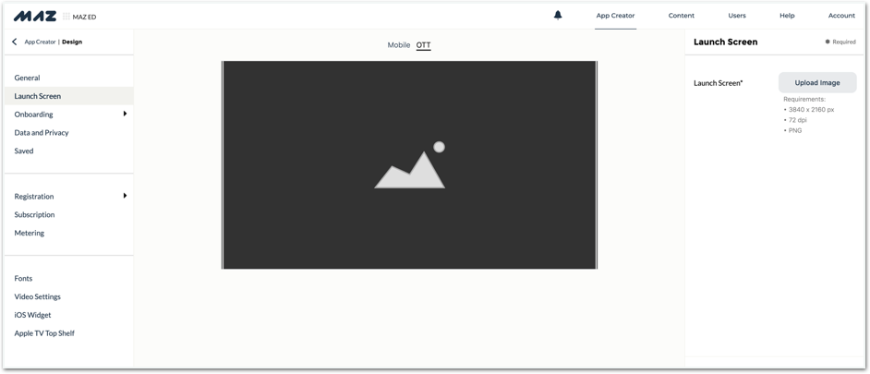The height and width of the screenshot is (374, 870).
Task: Click the App Creator breadcrumb link
Action: (40, 42)
